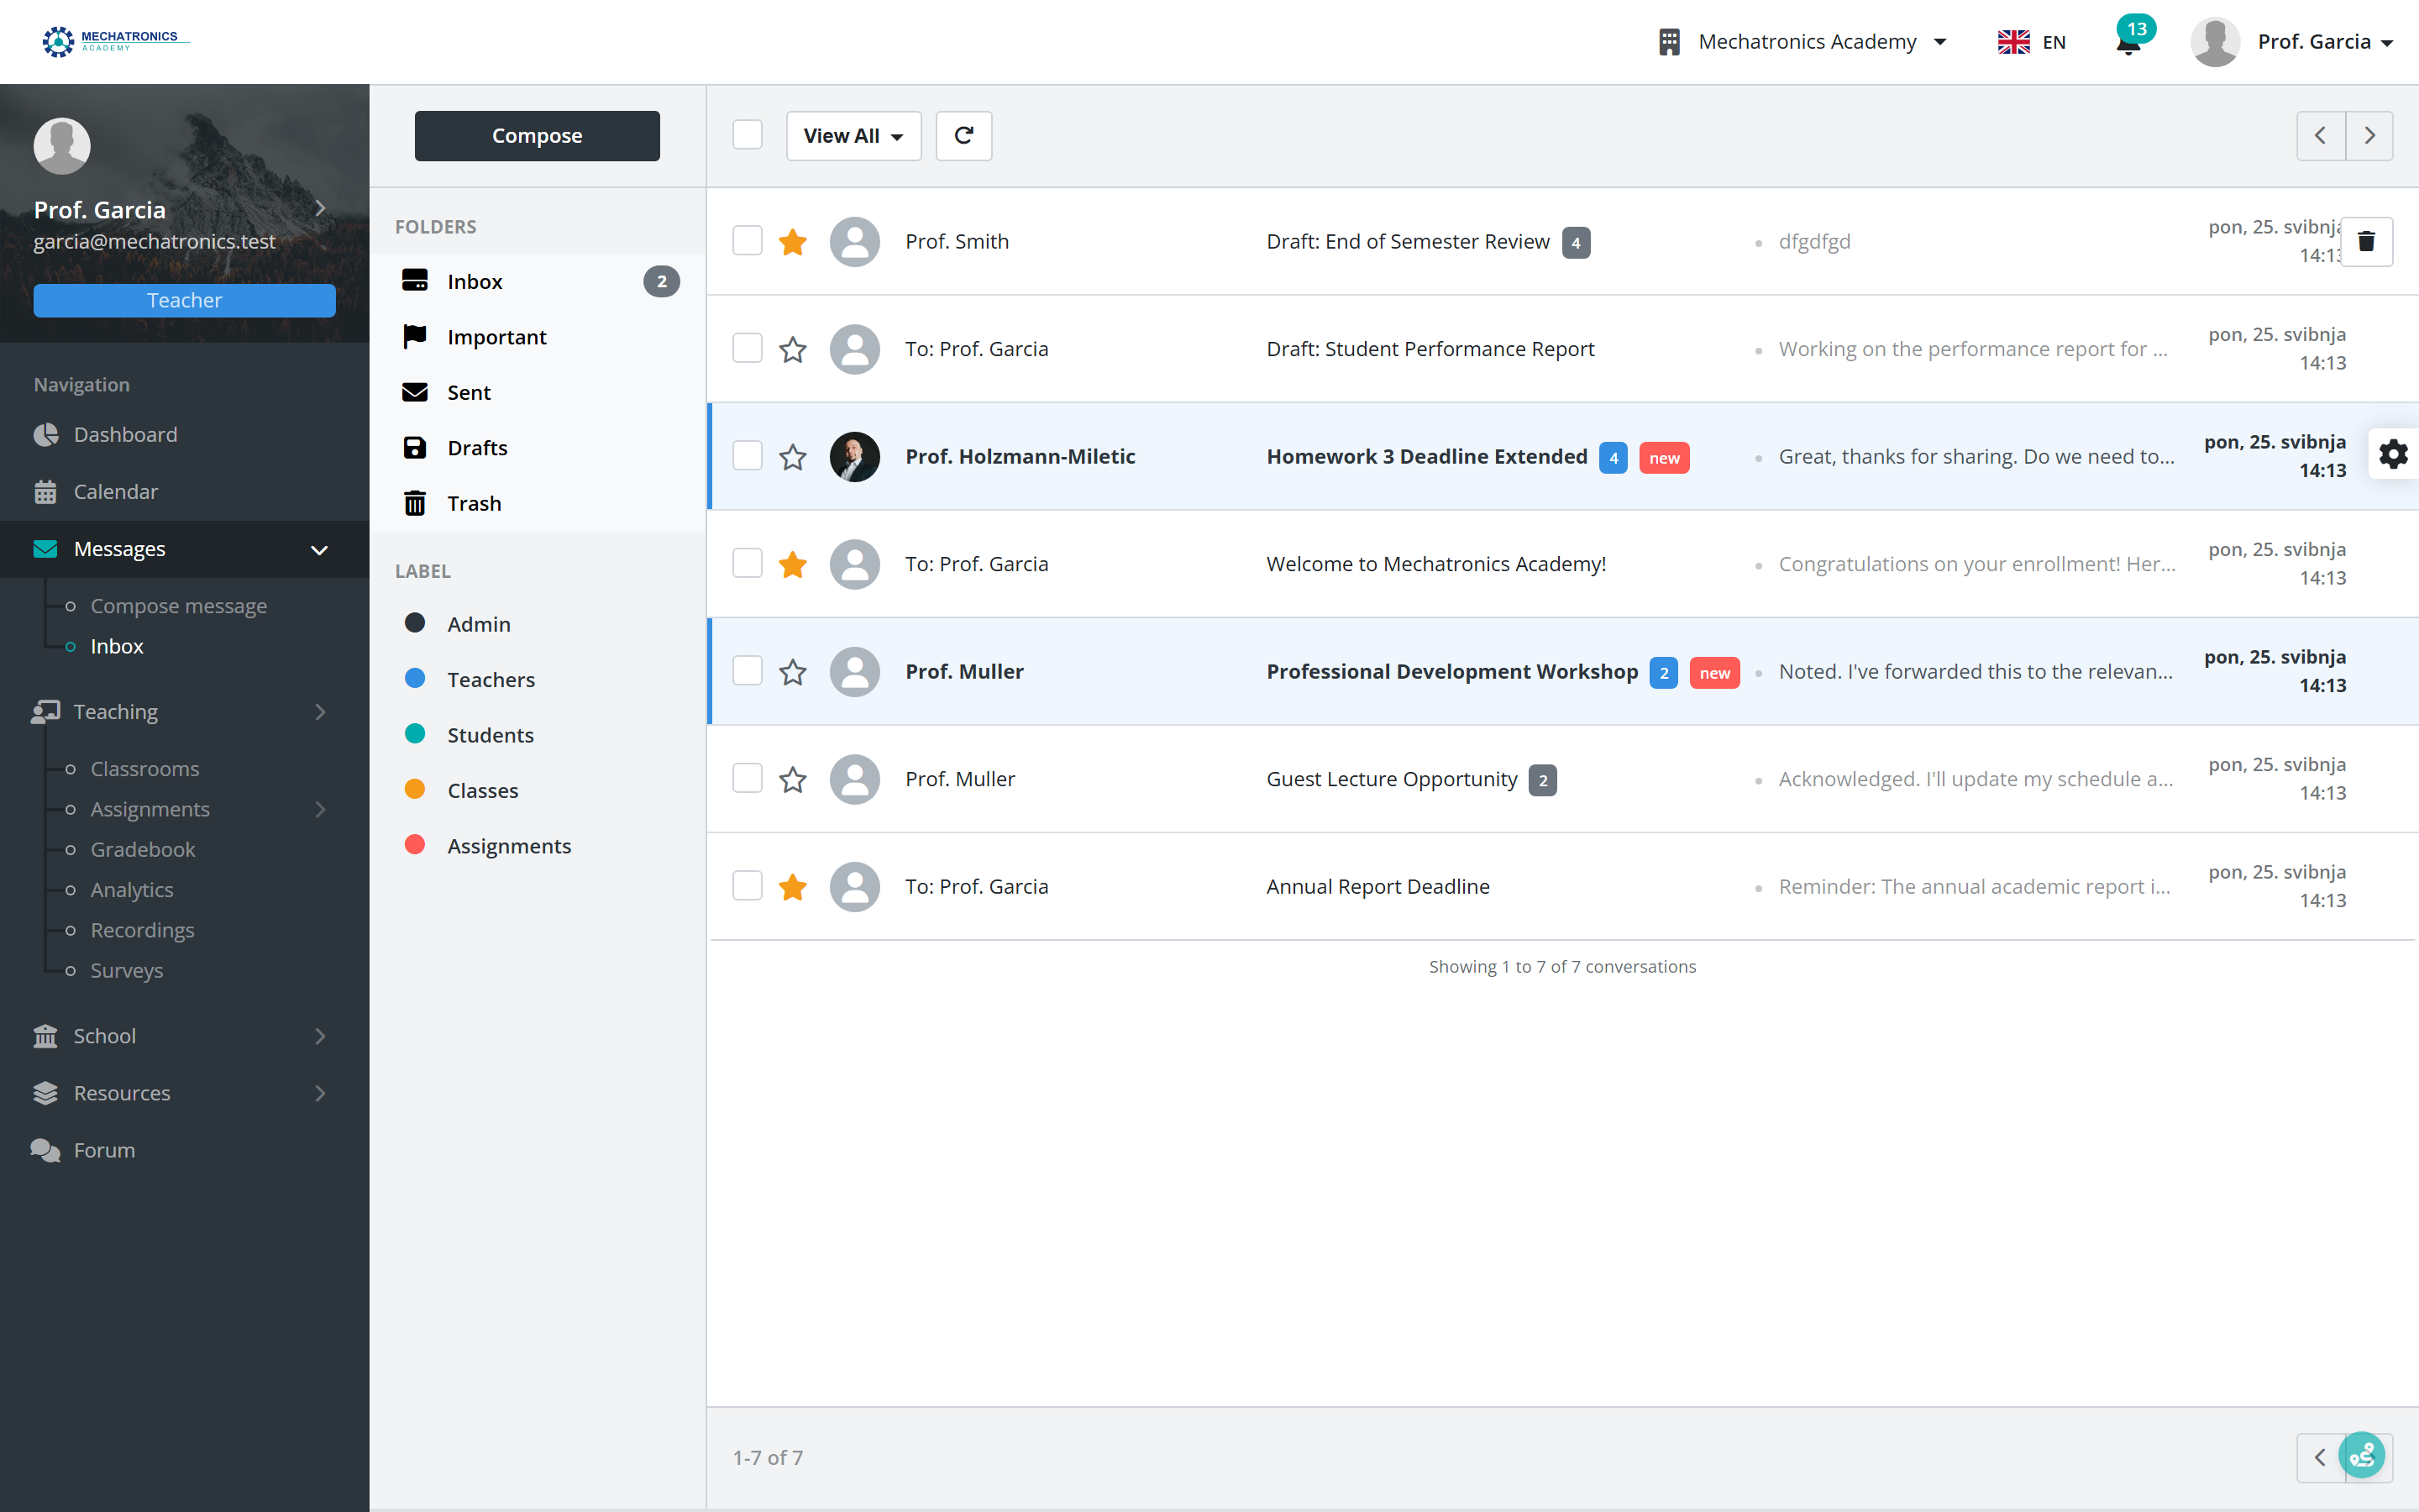Click the Mechatronics Academy logo
Viewport: 2419px width, 1512px height.
point(114,41)
